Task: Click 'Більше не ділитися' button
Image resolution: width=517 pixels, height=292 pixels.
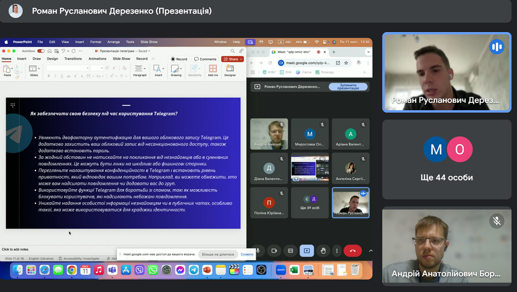Action: (x=218, y=254)
